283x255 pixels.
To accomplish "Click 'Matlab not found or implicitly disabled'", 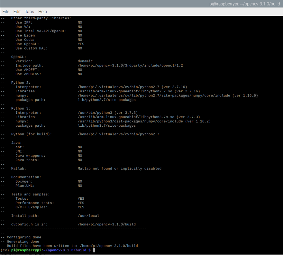I will 119,169.
